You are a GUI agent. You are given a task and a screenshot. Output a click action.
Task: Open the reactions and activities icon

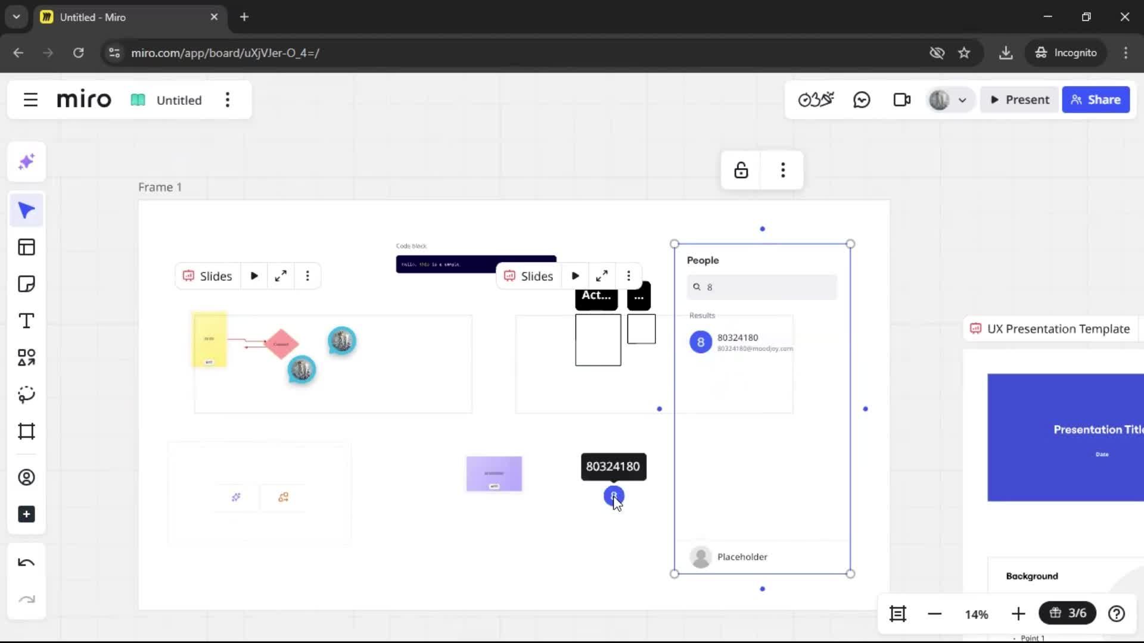point(816,100)
